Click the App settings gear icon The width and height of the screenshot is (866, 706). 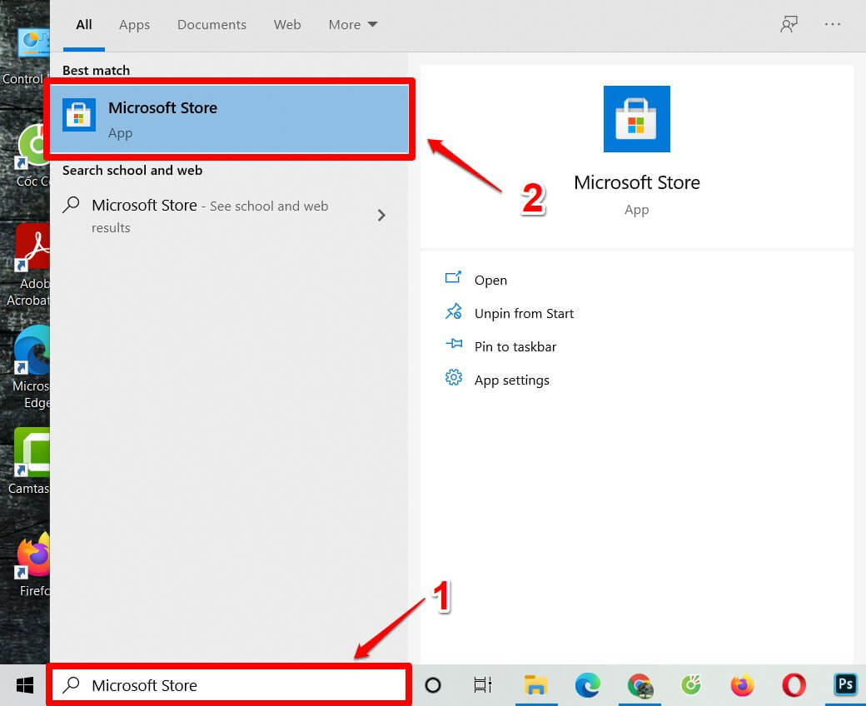454,378
